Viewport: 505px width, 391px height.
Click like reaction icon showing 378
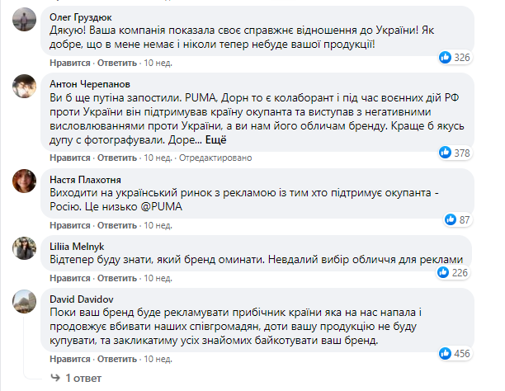tap(445, 153)
